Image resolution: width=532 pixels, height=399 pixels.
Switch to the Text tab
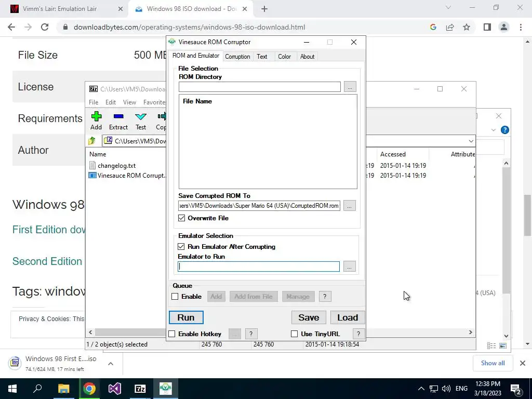click(x=262, y=57)
